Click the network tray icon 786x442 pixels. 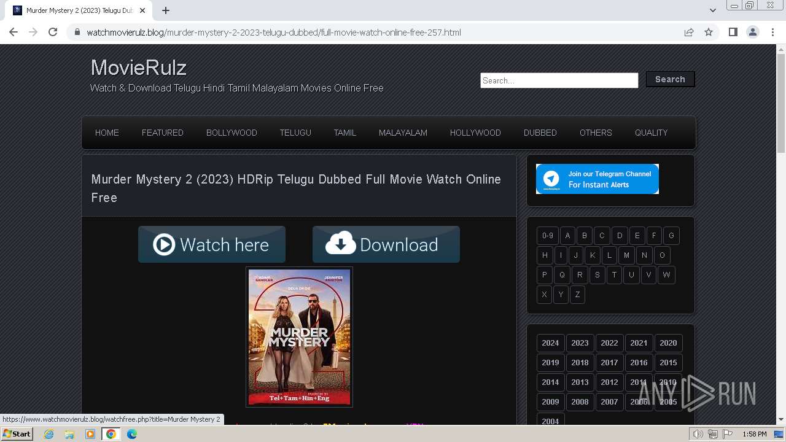click(713, 434)
